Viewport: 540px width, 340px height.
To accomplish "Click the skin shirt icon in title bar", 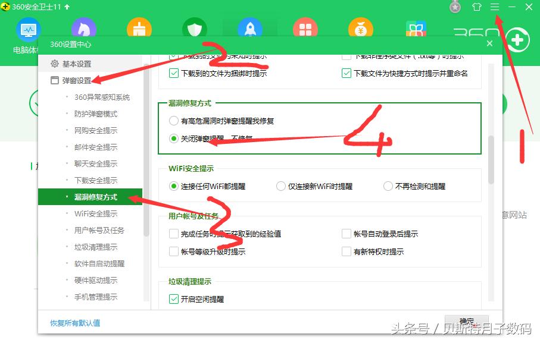I will [477, 7].
